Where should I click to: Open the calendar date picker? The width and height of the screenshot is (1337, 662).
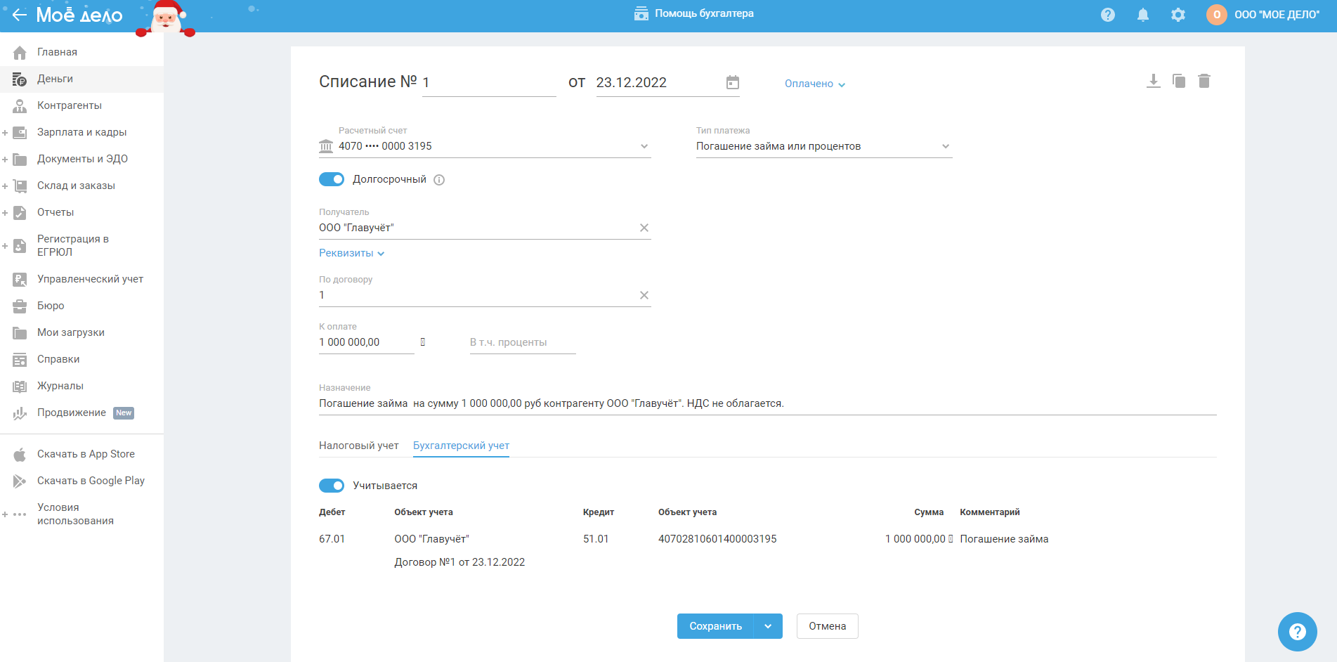(x=733, y=83)
